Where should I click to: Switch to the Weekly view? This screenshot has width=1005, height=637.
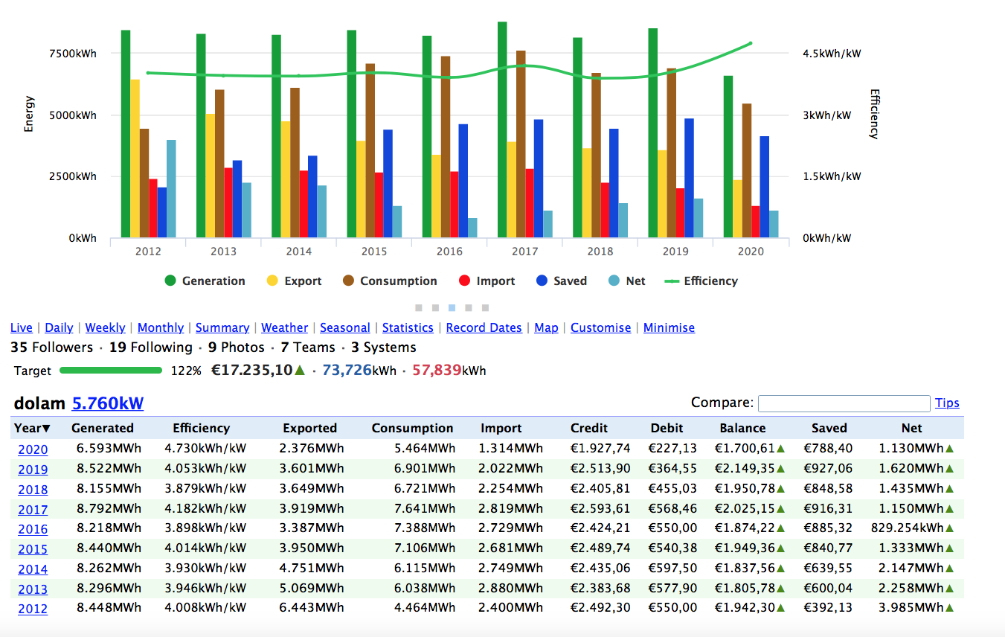click(x=105, y=327)
